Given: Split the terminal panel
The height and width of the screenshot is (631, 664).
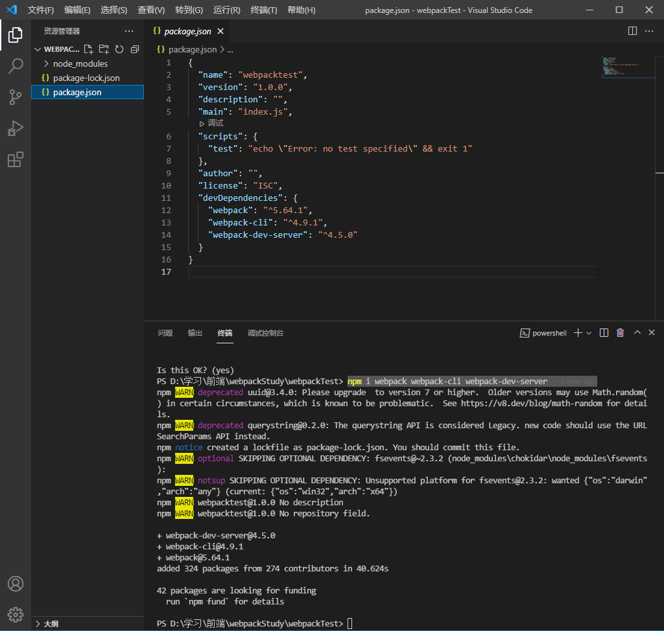Looking at the screenshot, I should (x=604, y=333).
